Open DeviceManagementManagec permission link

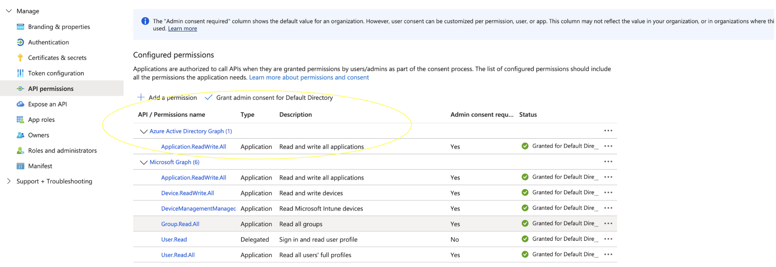coord(199,209)
